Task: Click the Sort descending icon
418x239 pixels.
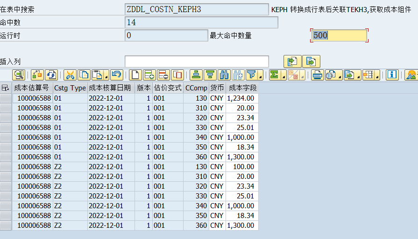Action: pyautogui.click(x=210, y=75)
